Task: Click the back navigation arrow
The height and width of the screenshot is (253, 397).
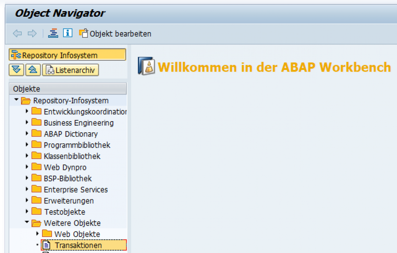Action: (x=17, y=33)
